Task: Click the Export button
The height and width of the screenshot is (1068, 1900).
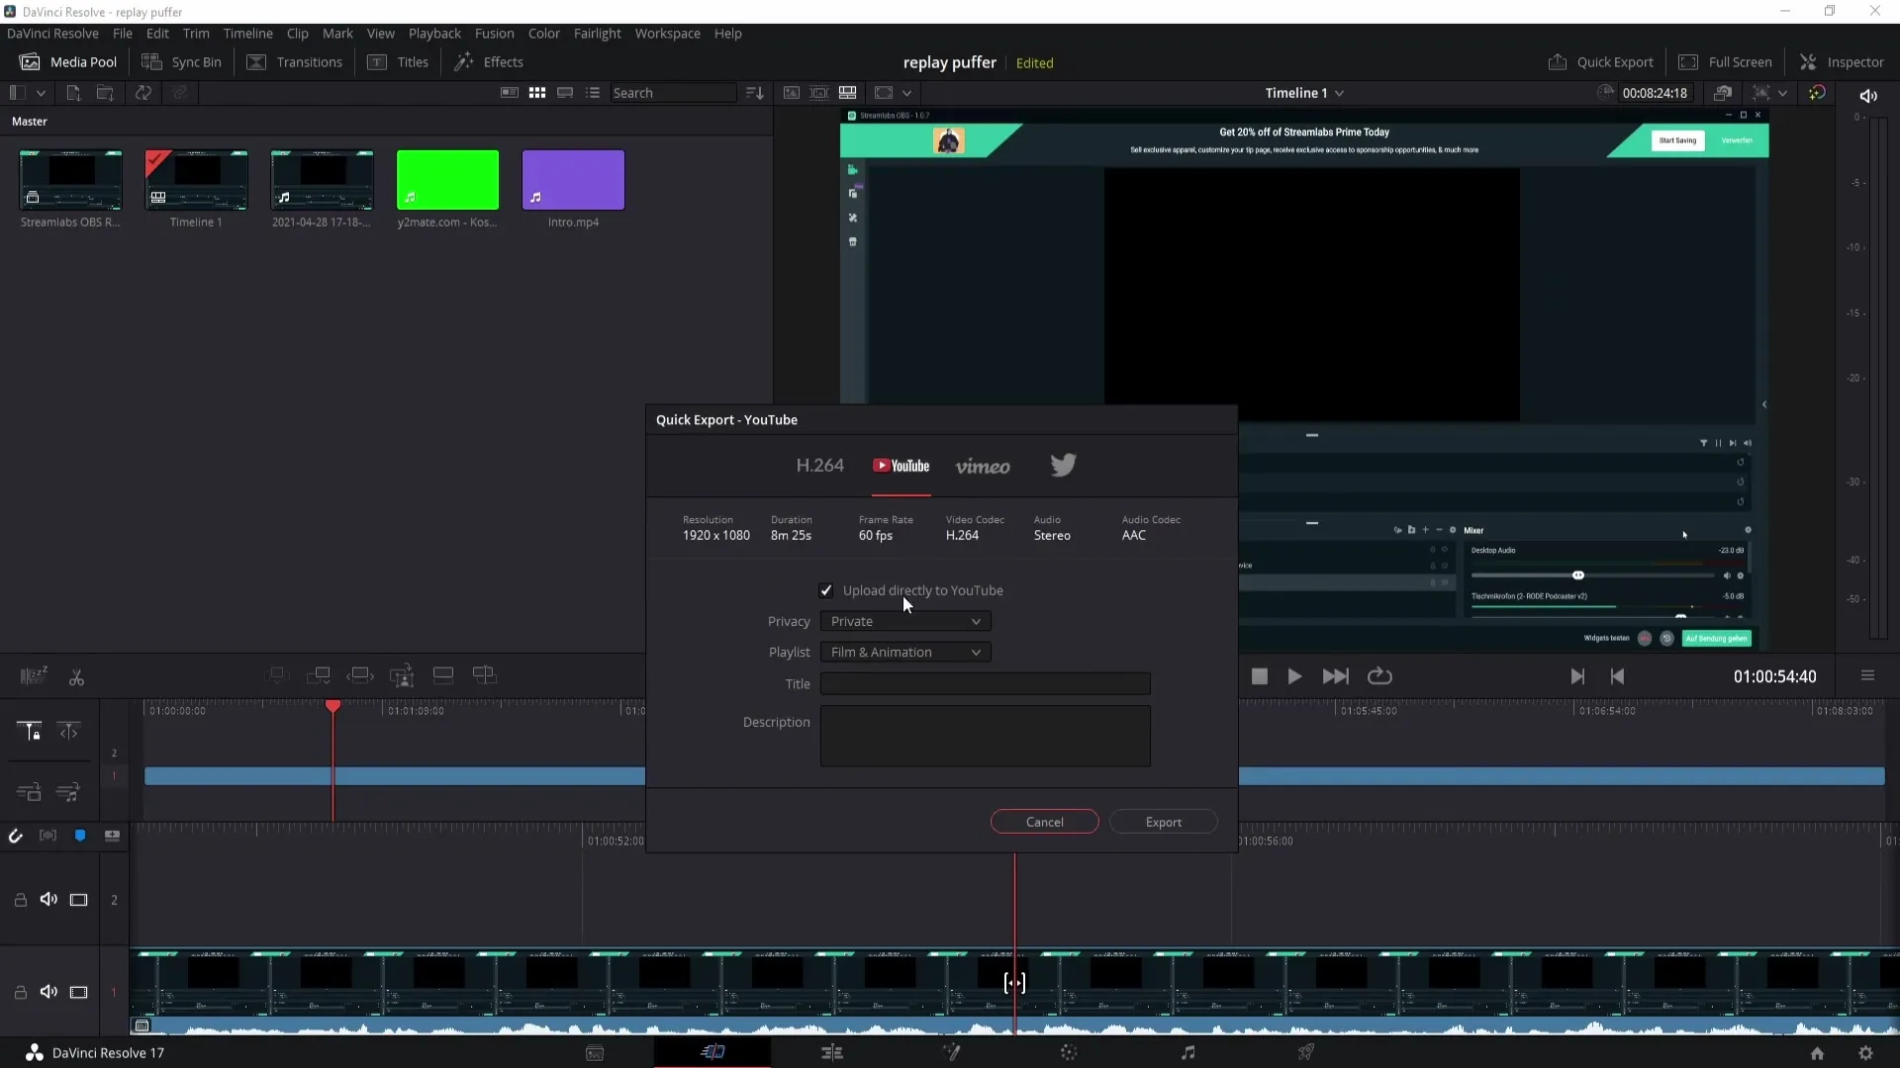Action: [1163, 822]
